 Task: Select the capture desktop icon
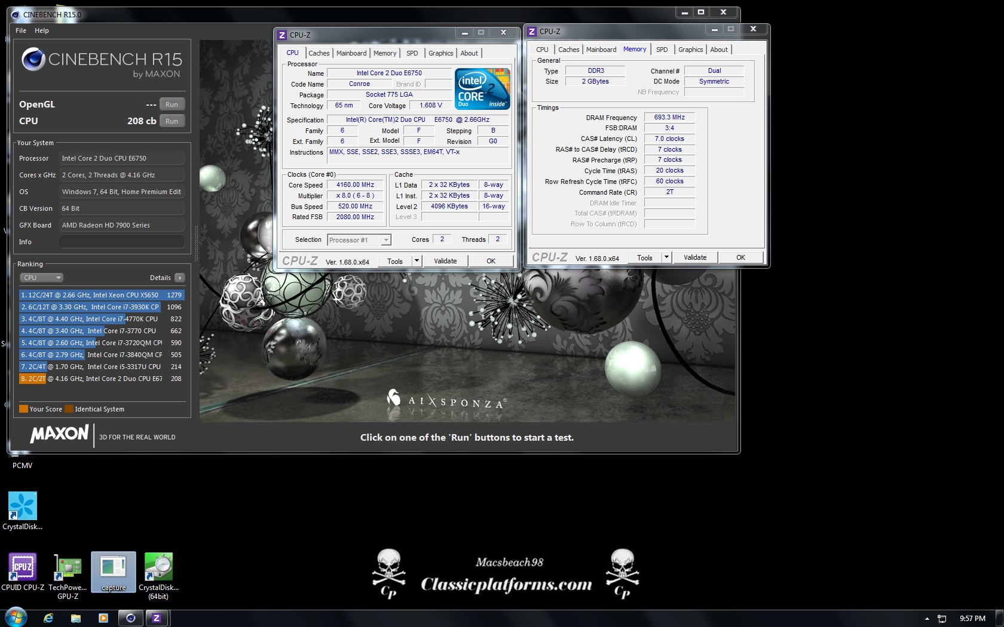114,572
